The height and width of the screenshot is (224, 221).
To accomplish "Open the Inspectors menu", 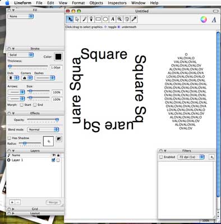I will point(117,3).
